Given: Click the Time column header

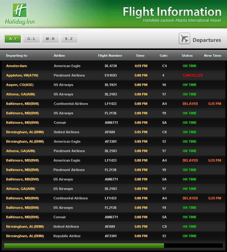Looking at the screenshot, I should (140, 55).
